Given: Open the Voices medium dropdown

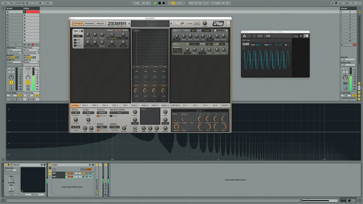Looking at the screenshot, I should pyautogui.click(x=101, y=113).
